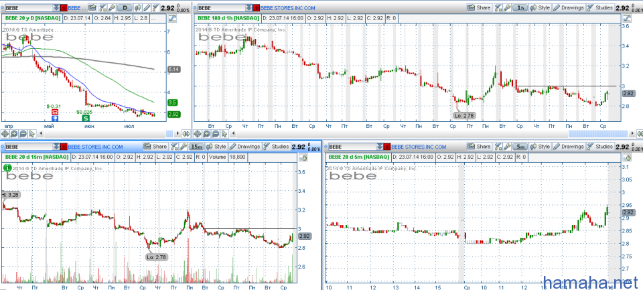
Task: Click horizontal scrollbar thumb under 1h chart
Action: (x=598, y=133)
